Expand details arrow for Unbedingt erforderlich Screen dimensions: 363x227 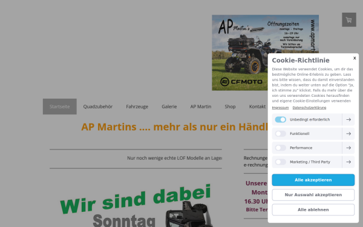pyautogui.click(x=348, y=119)
